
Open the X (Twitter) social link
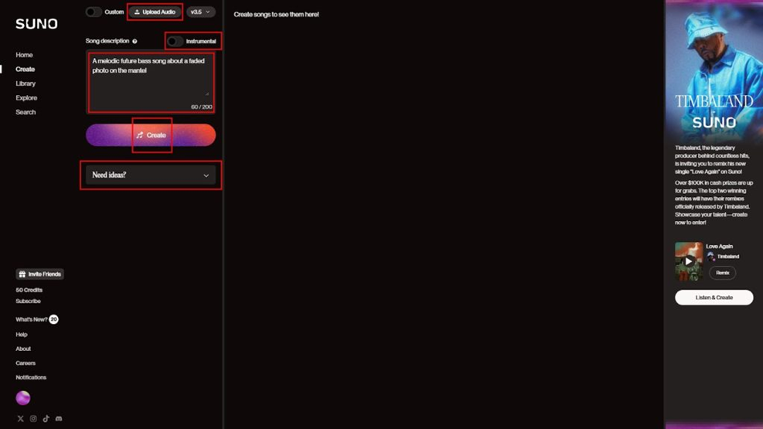coord(20,419)
